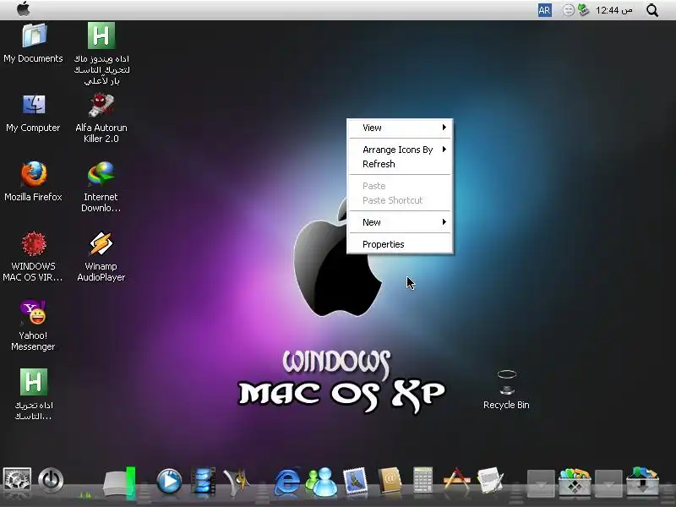Click the 12:44 clock in menu bar
This screenshot has width=676, height=507.
[x=614, y=10]
